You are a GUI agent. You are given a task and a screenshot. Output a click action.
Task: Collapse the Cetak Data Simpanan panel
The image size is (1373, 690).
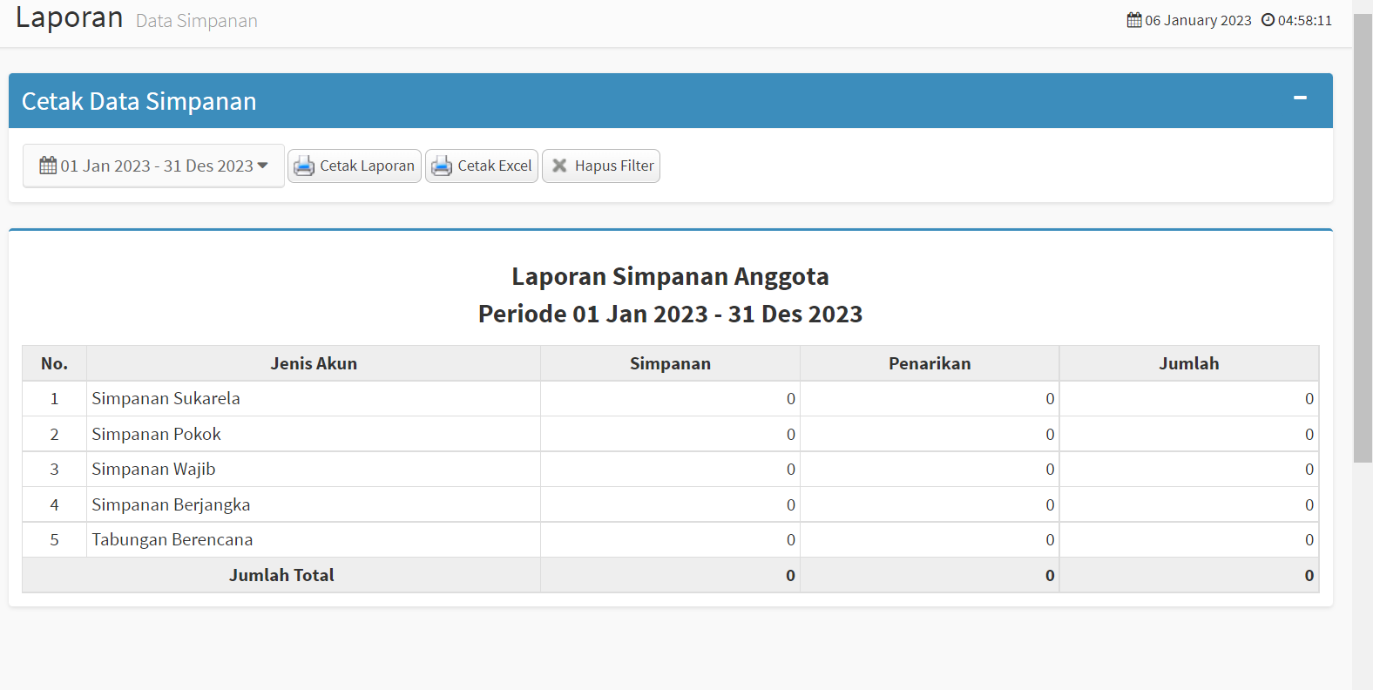click(1300, 98)
